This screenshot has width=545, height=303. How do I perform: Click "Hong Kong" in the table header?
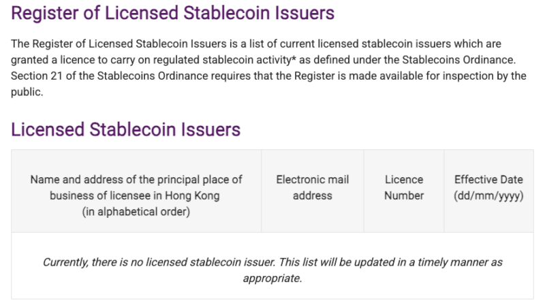click(197, 195)
